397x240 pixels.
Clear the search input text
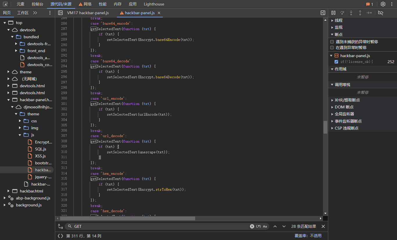252,226
